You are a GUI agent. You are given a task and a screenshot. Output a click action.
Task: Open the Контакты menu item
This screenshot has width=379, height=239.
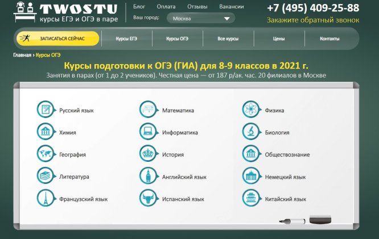329,39
